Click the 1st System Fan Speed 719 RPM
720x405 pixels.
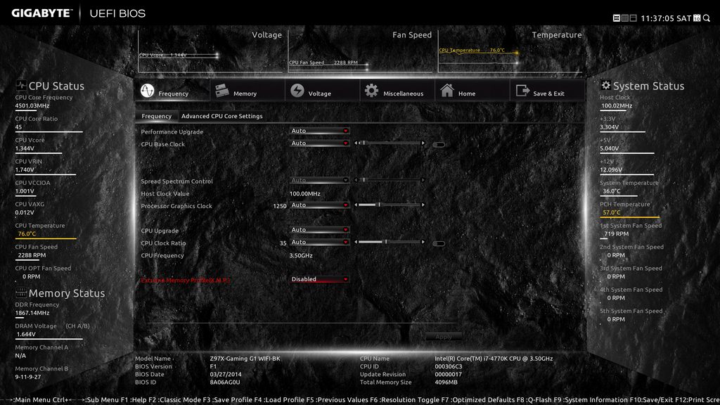[x=616, y=233]
